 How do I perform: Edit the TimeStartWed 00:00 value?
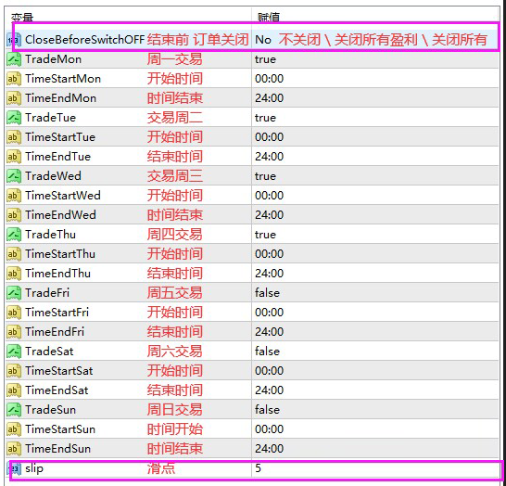point(269,196)
